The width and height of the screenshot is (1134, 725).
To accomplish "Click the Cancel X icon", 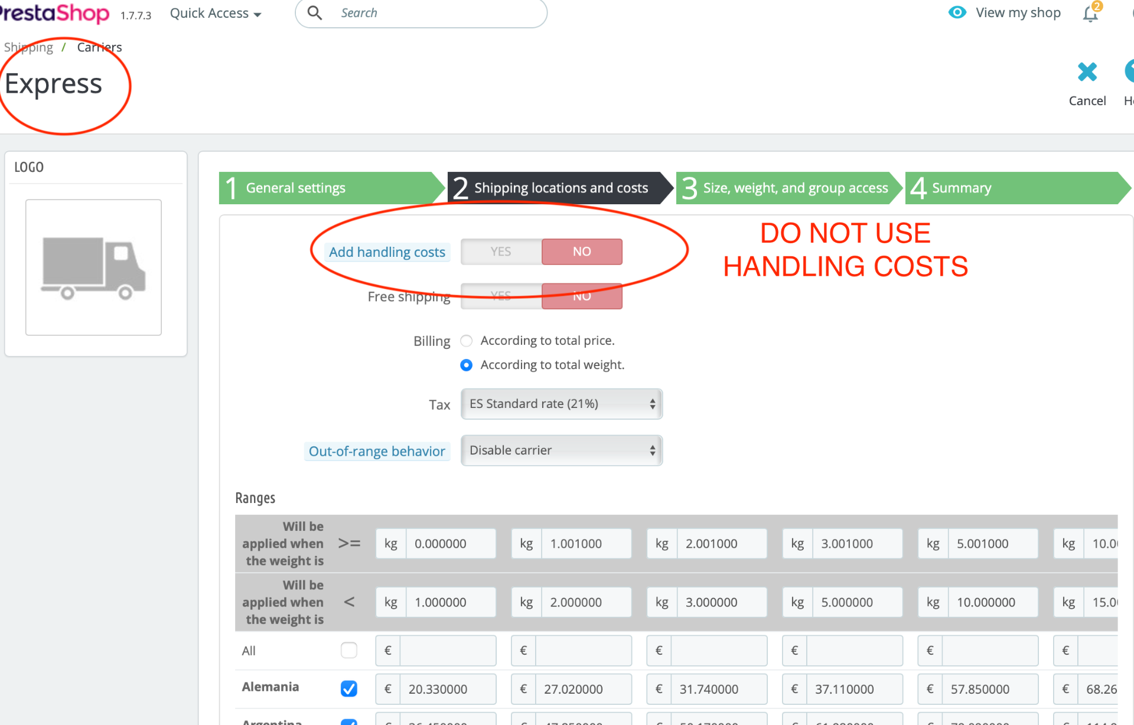I will pos(1087,73).
